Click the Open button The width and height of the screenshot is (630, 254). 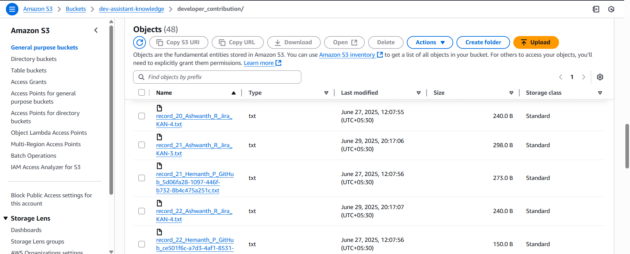click(344, 42)
